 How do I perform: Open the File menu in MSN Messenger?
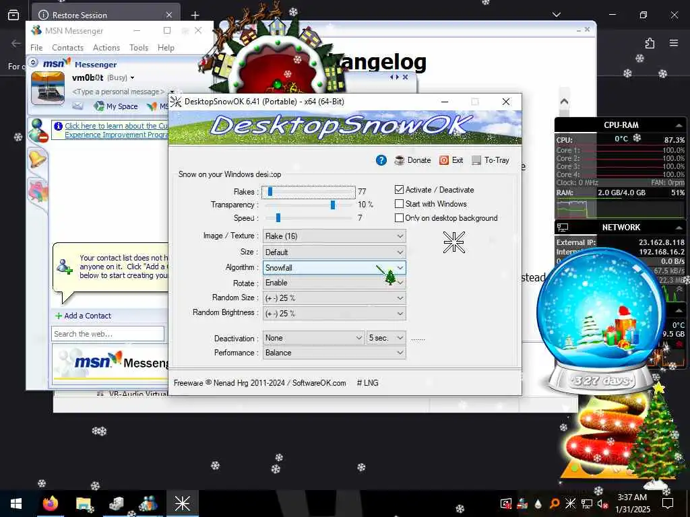(x=36, y=48)
